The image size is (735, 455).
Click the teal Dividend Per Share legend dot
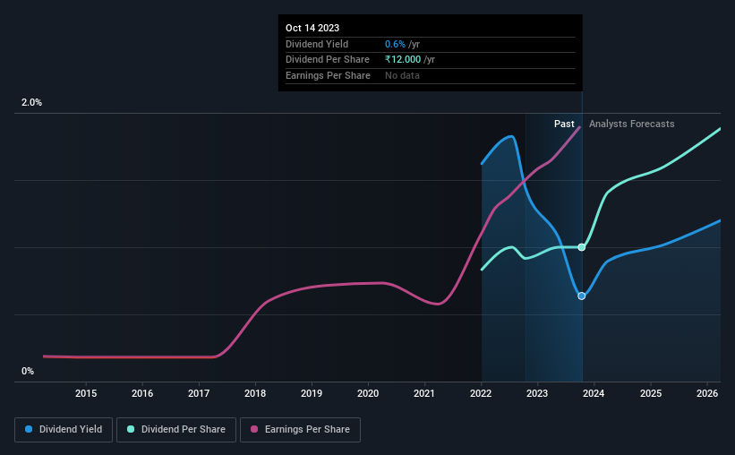coord(131,429)
